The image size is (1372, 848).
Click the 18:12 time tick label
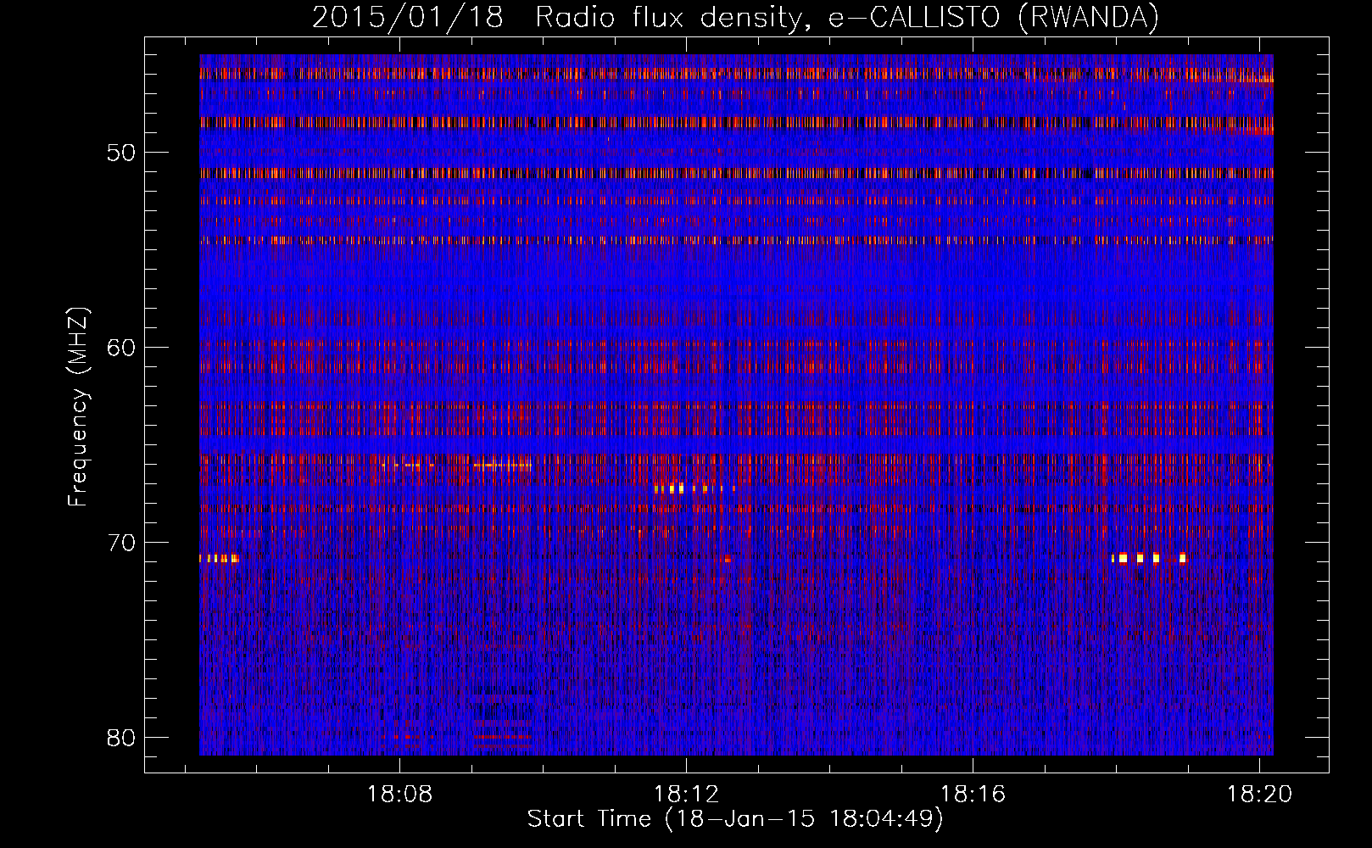pyautogui.click(x=687, y=795)
